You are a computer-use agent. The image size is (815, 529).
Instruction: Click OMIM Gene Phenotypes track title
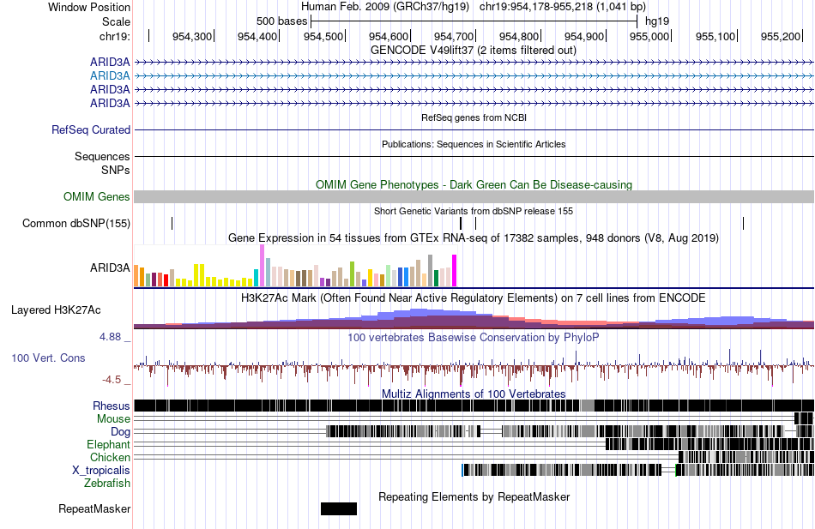[474, 185]
